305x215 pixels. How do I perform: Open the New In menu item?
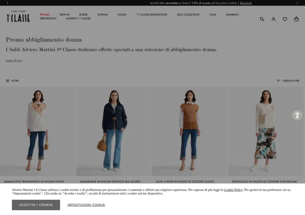tap(64, 15)
